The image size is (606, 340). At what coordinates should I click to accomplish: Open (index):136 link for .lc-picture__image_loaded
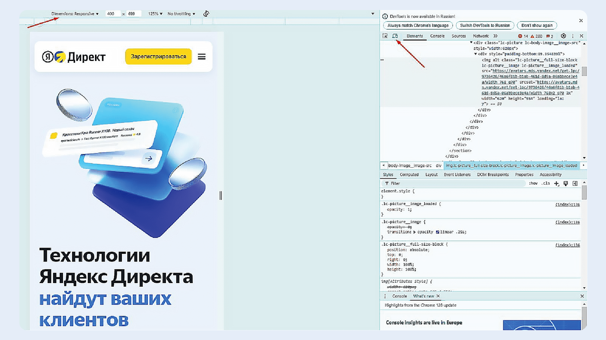pyautogui.click(x=567, y=205)
